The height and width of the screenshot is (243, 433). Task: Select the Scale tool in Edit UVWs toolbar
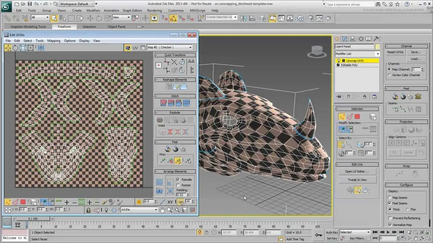23,48
